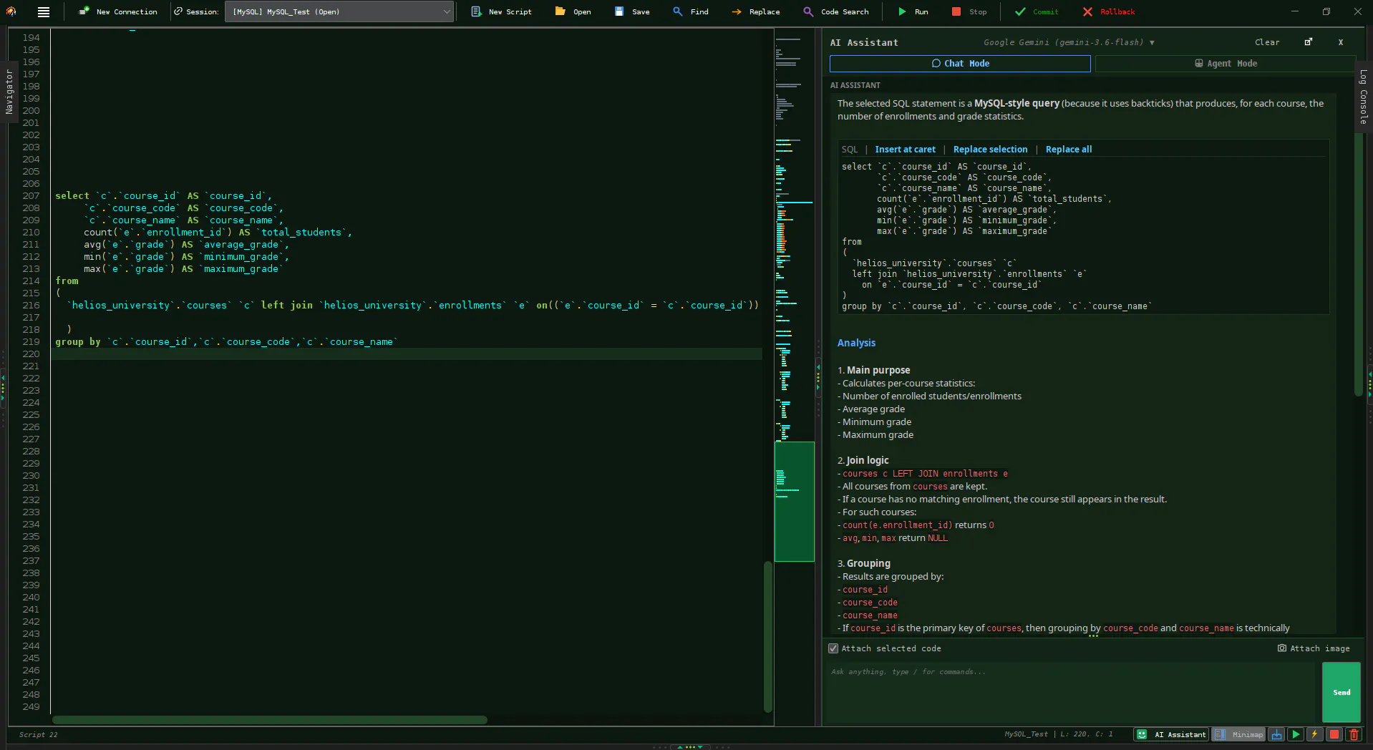Expand the Log Console side panel
1373x750 pixels.
(x=1364, y=97)
